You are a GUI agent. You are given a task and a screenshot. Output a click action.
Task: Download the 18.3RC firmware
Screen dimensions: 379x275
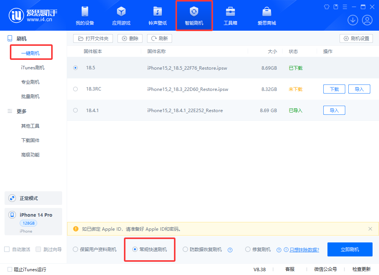pyautogui.click(x=334, y=89)
